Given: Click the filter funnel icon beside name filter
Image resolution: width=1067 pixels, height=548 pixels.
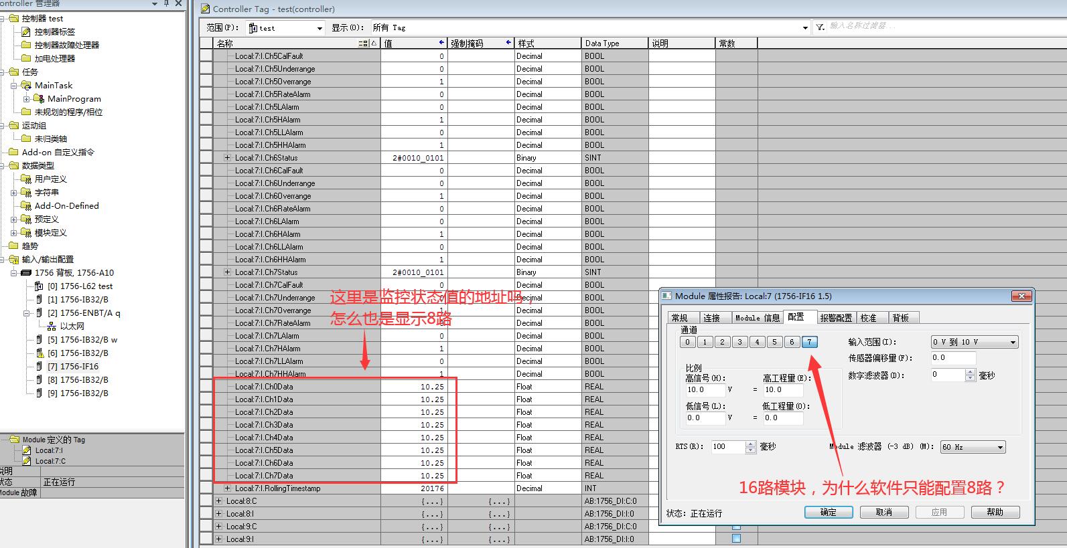Looking at the screenshot, I should [820, 27].
